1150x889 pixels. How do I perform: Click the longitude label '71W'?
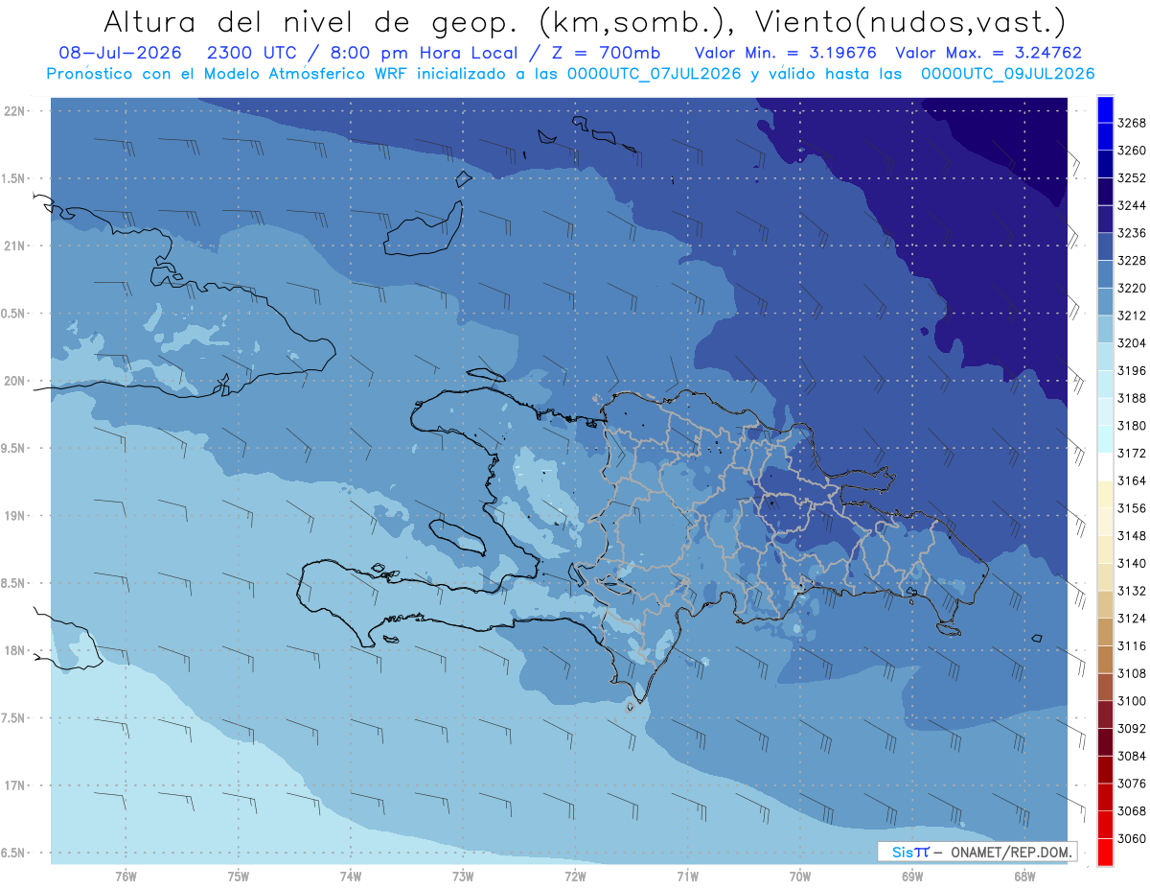[687, 876]
